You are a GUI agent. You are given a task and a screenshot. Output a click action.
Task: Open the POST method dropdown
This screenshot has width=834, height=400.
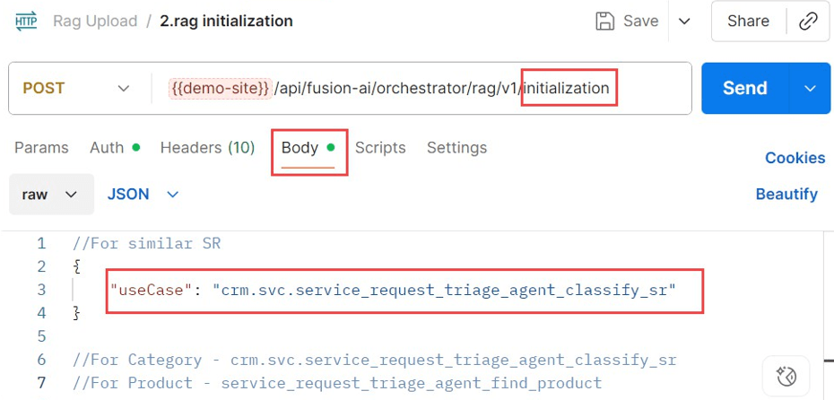(76, 88)
